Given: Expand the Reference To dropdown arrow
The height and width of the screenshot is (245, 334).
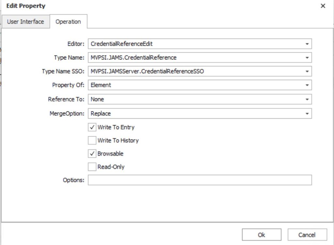Looking at the screenshot, I should click(307, 99).
